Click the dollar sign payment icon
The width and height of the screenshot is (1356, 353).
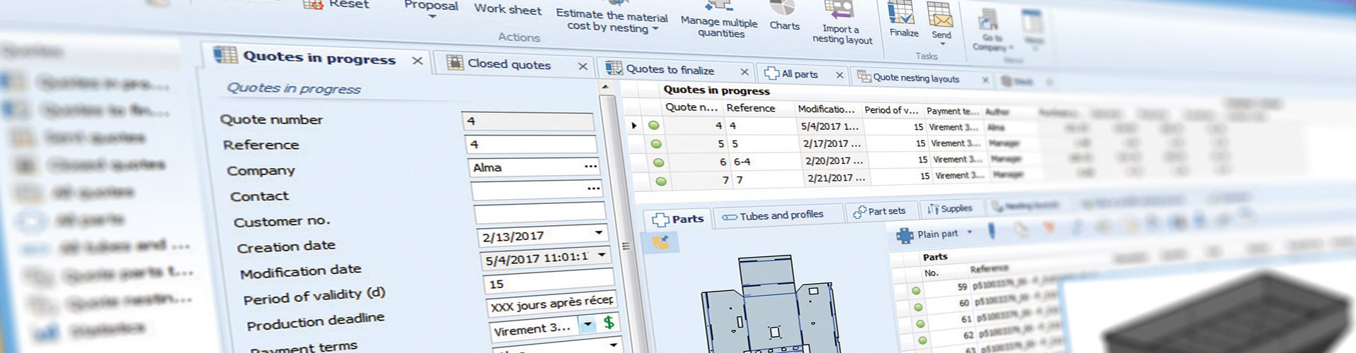[609, 323]
